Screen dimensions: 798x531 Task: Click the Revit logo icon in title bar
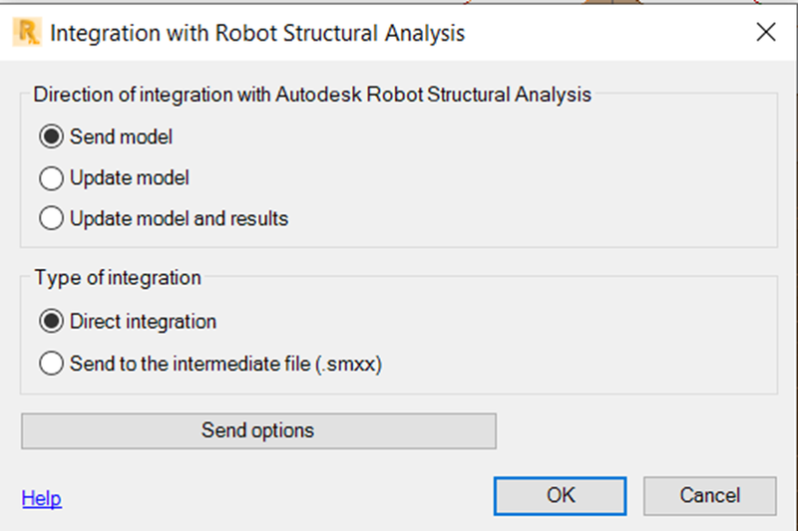27,32
